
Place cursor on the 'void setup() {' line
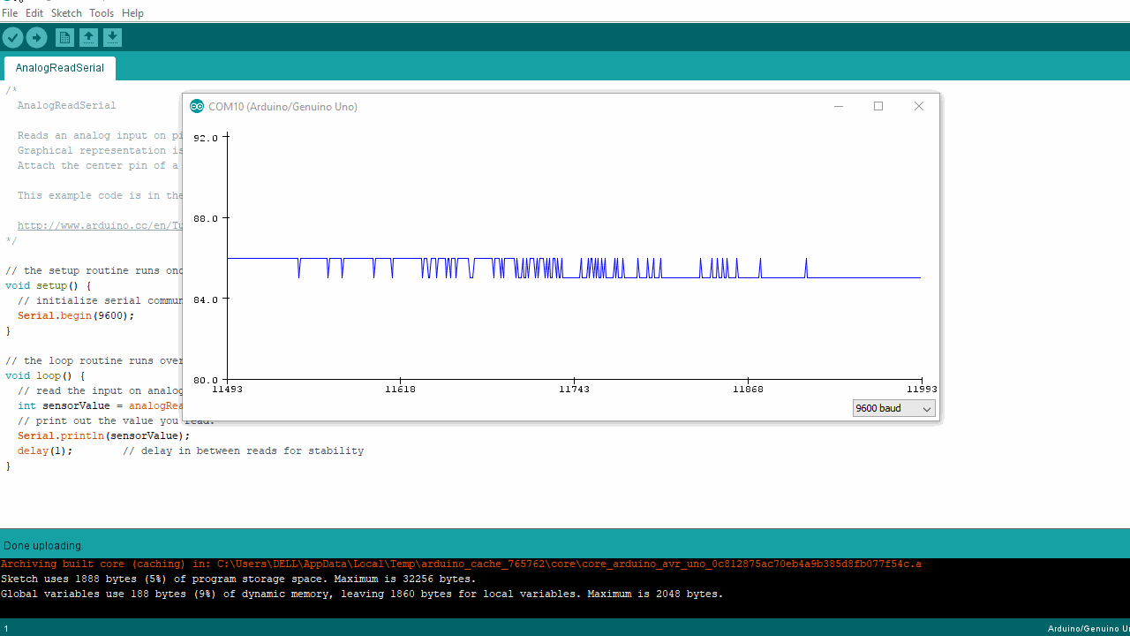pyautogui.click(x=48, y=285)
